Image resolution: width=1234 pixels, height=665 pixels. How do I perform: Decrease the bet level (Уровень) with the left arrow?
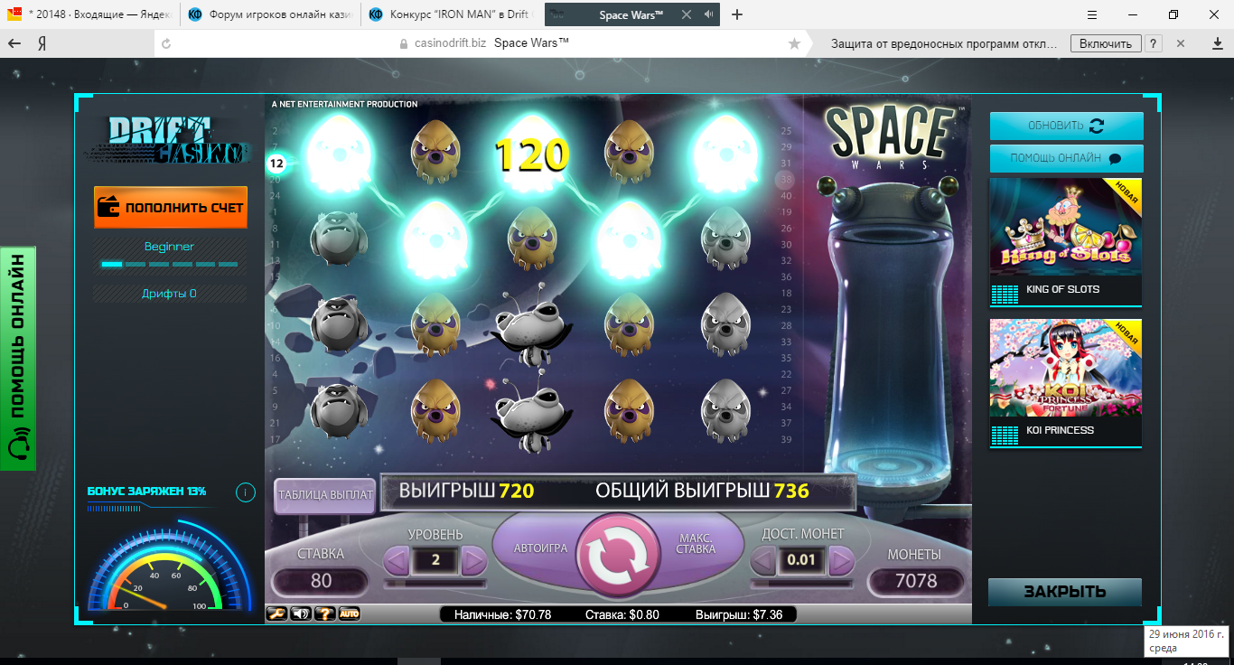[397, 561]
